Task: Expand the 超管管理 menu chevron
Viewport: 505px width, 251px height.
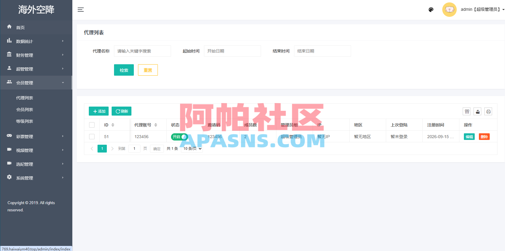Action: click(63, 69)
